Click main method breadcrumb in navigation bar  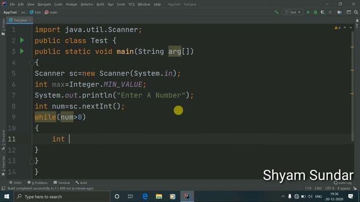[51, 12]
